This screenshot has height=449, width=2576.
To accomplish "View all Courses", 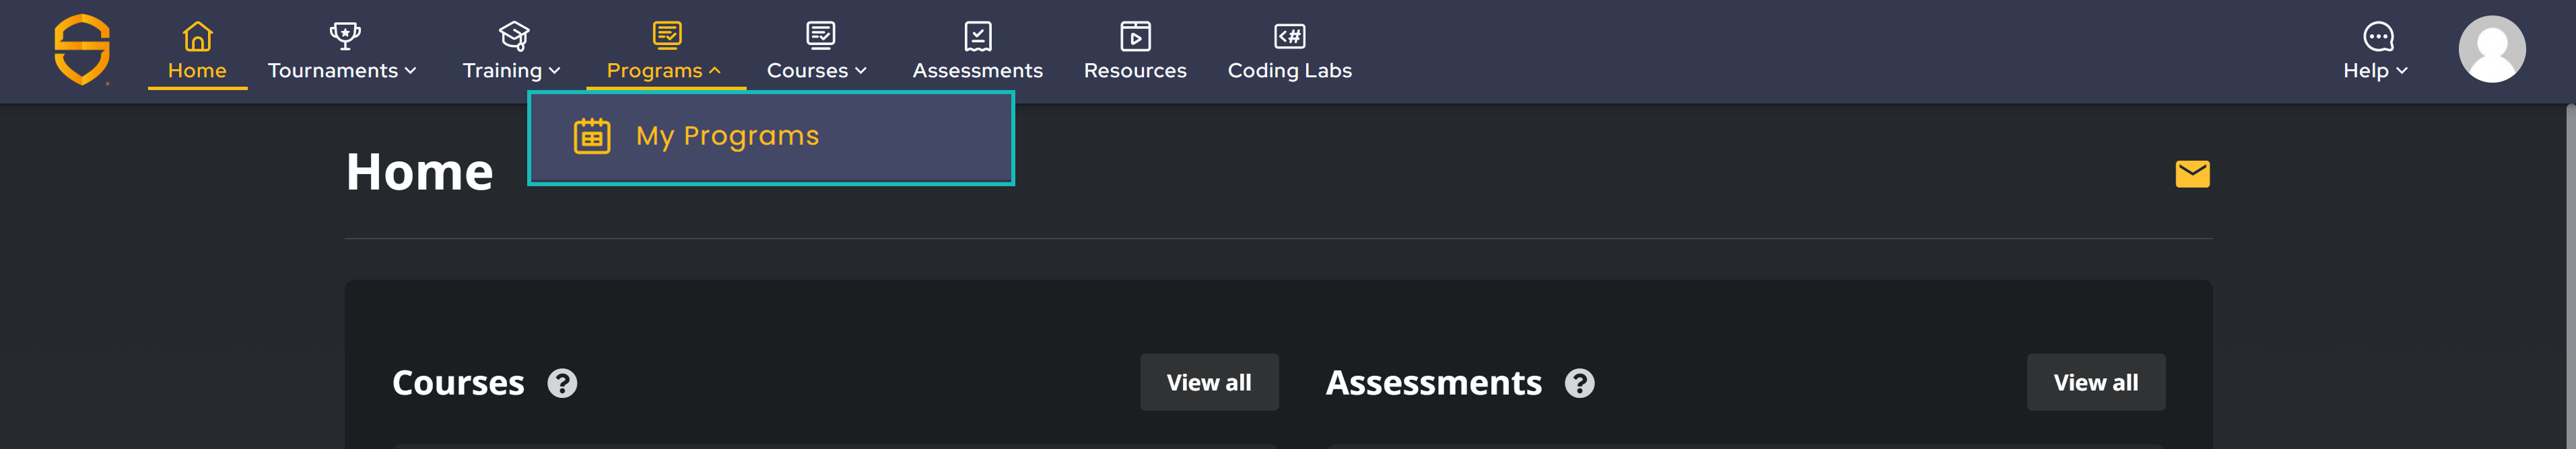I will pos(1209,382).
